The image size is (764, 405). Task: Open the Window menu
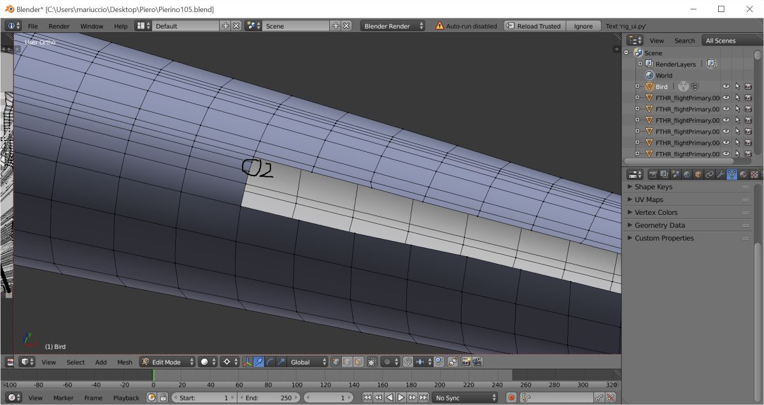point(92,26)
